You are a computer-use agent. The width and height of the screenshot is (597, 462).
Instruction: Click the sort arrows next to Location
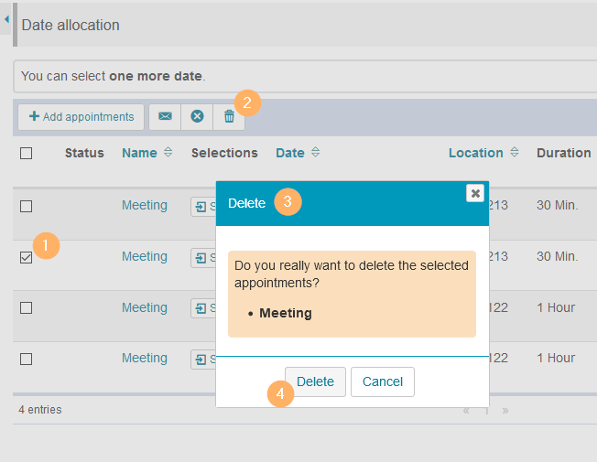pos(515,153)
